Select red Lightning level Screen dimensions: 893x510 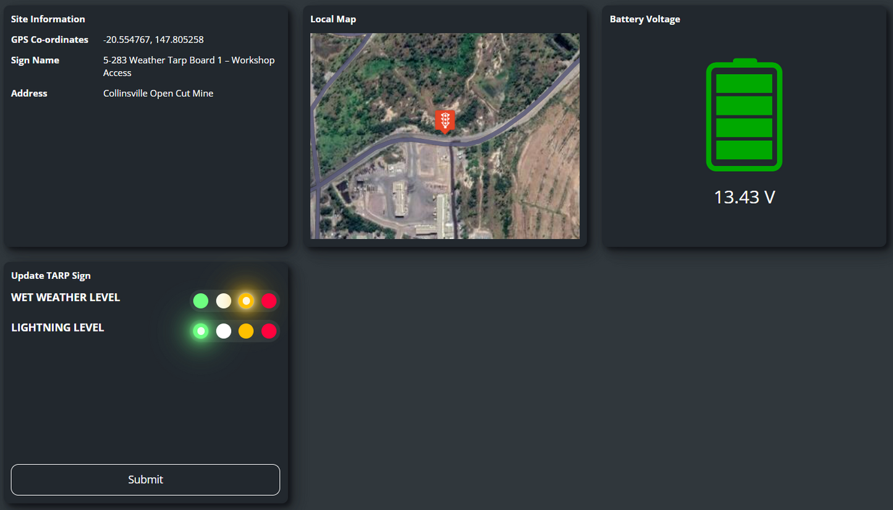click(269, 331)
